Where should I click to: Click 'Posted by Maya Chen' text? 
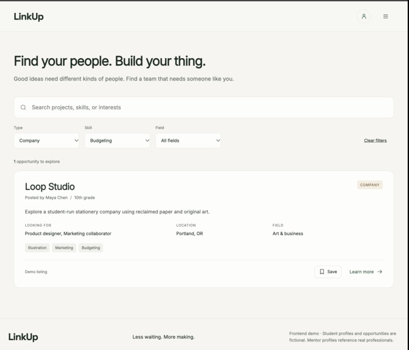46,197
